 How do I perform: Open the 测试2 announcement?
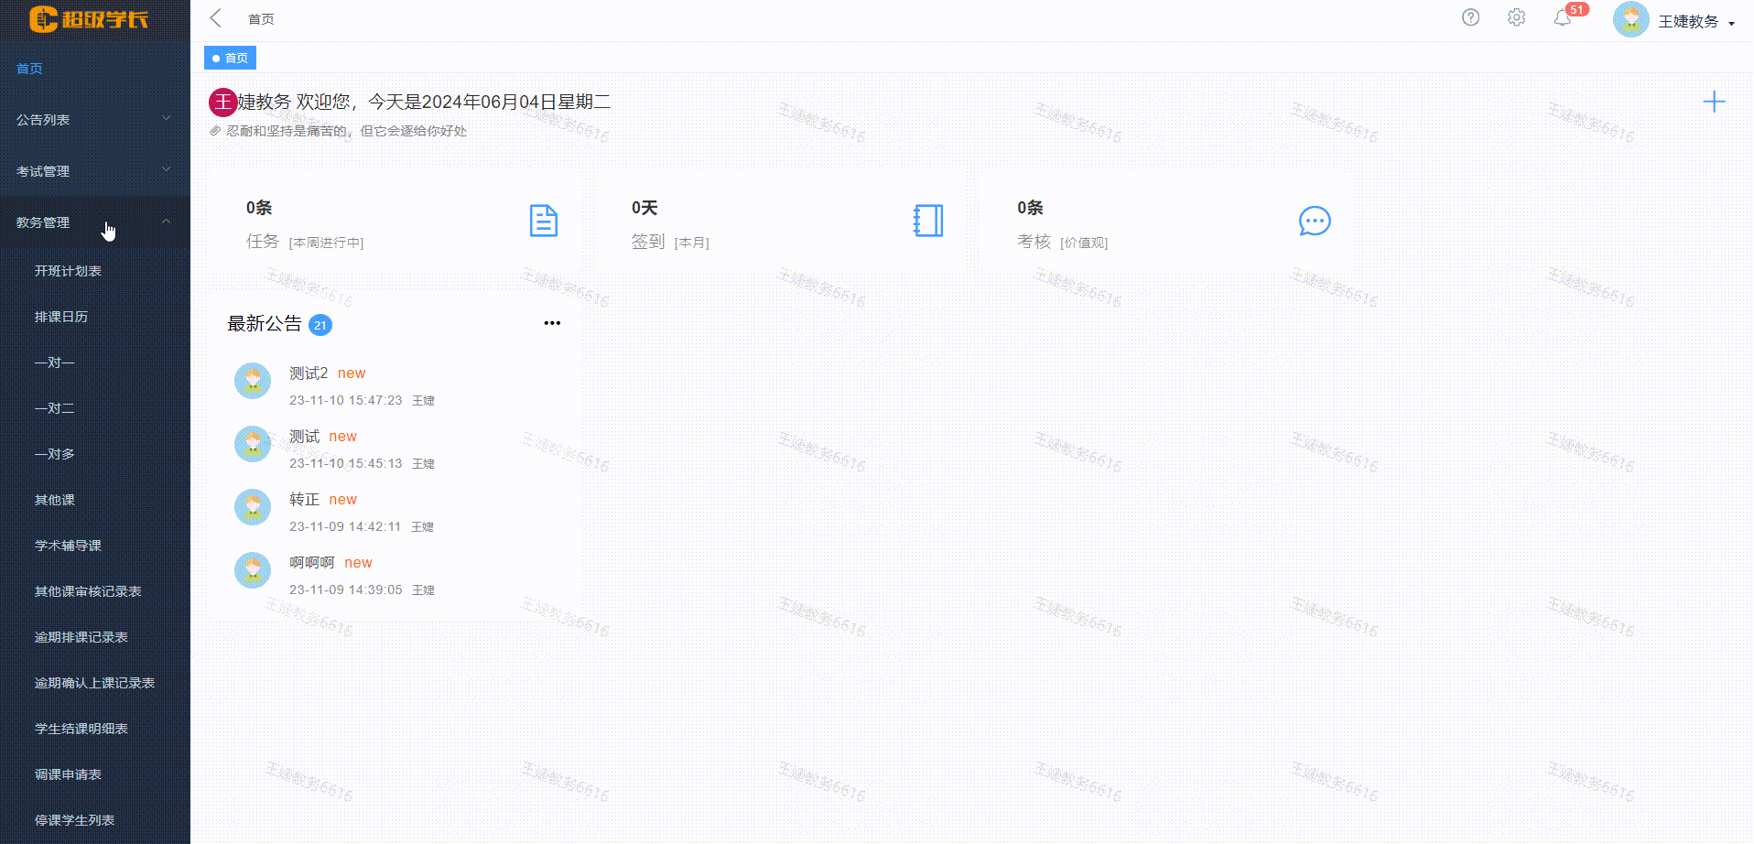[309, 373]
